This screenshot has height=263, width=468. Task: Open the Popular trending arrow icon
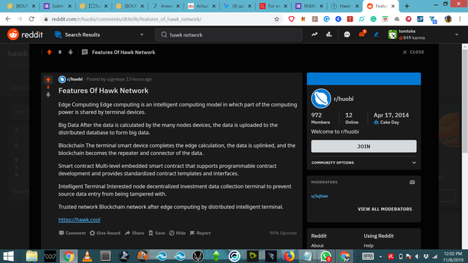tap(314, 34)
